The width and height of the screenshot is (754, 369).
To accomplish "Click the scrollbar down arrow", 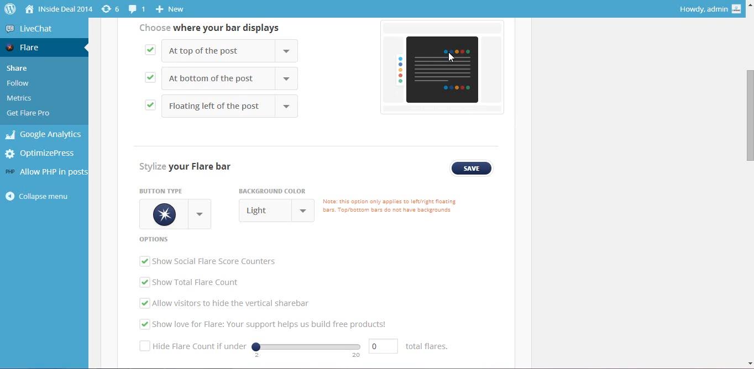I will click(x=750, y=365).
